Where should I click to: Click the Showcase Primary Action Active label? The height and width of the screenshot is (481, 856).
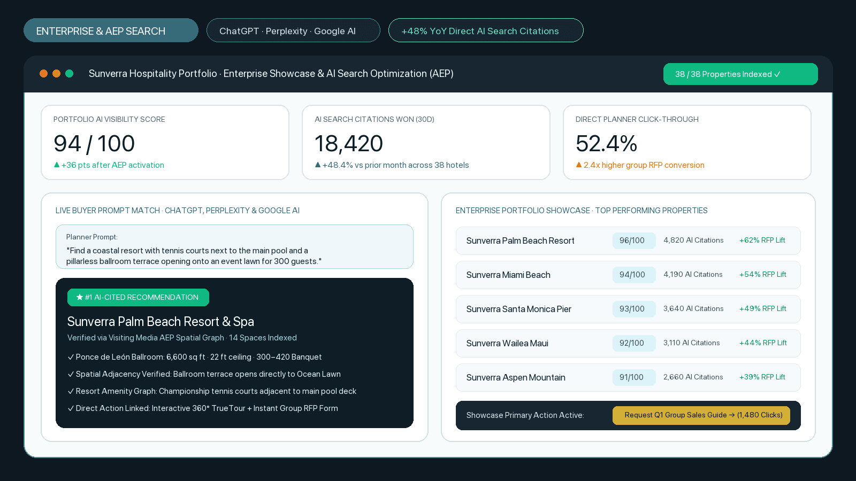525,415
